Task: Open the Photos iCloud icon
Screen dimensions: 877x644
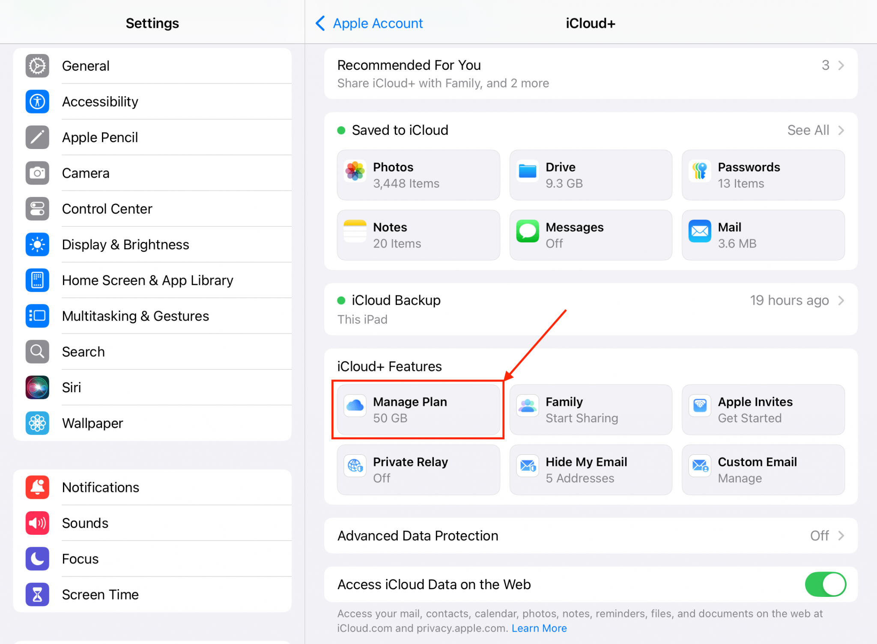Action: tap(355, 170)
